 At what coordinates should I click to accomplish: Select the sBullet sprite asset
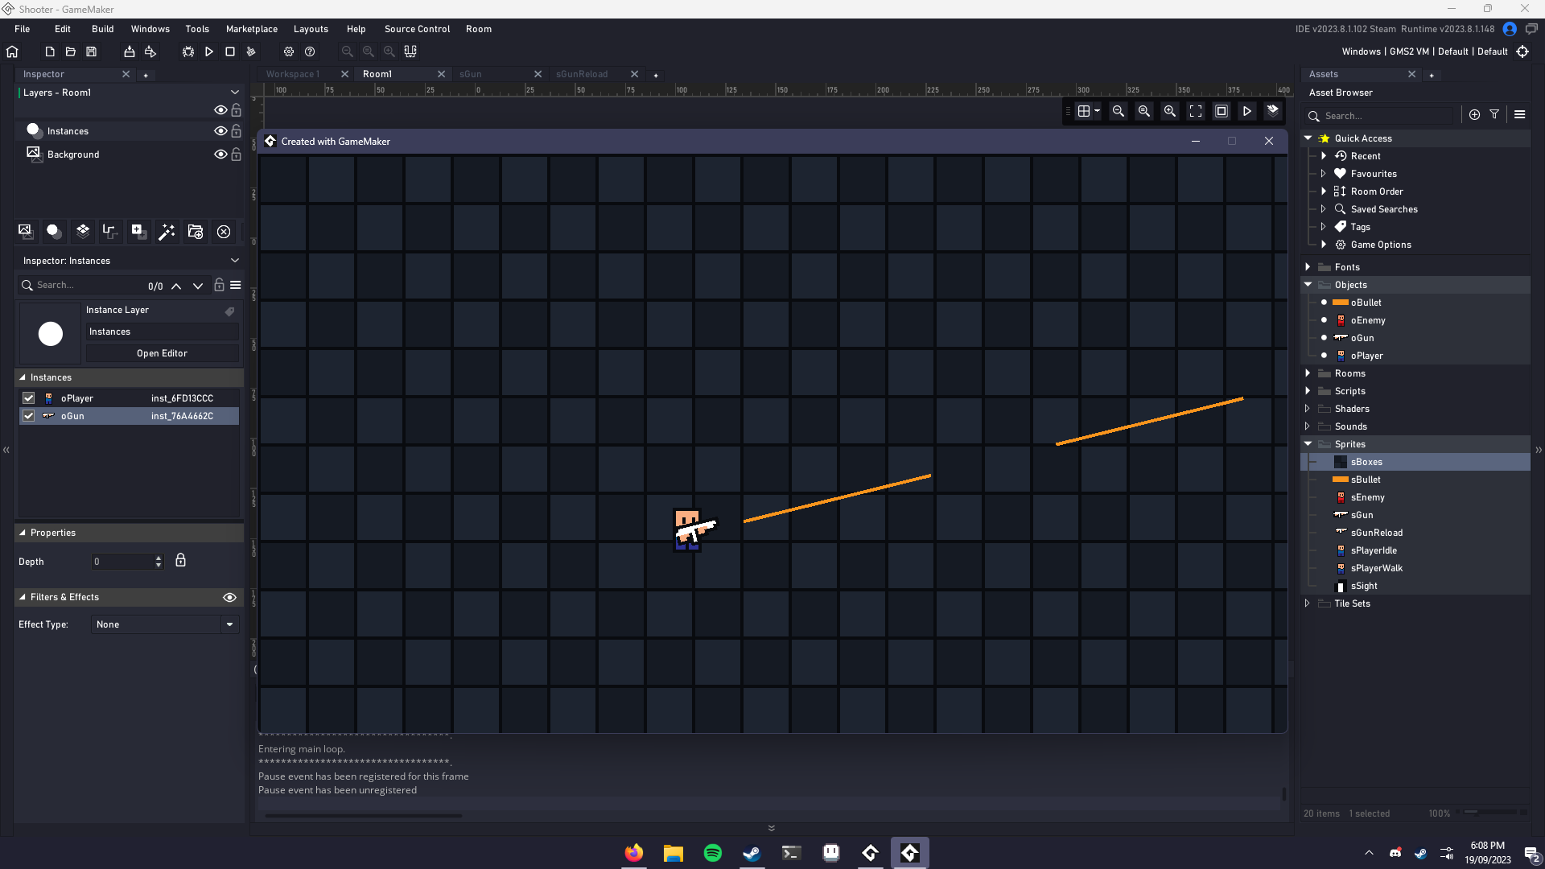tap(1366, 480)
